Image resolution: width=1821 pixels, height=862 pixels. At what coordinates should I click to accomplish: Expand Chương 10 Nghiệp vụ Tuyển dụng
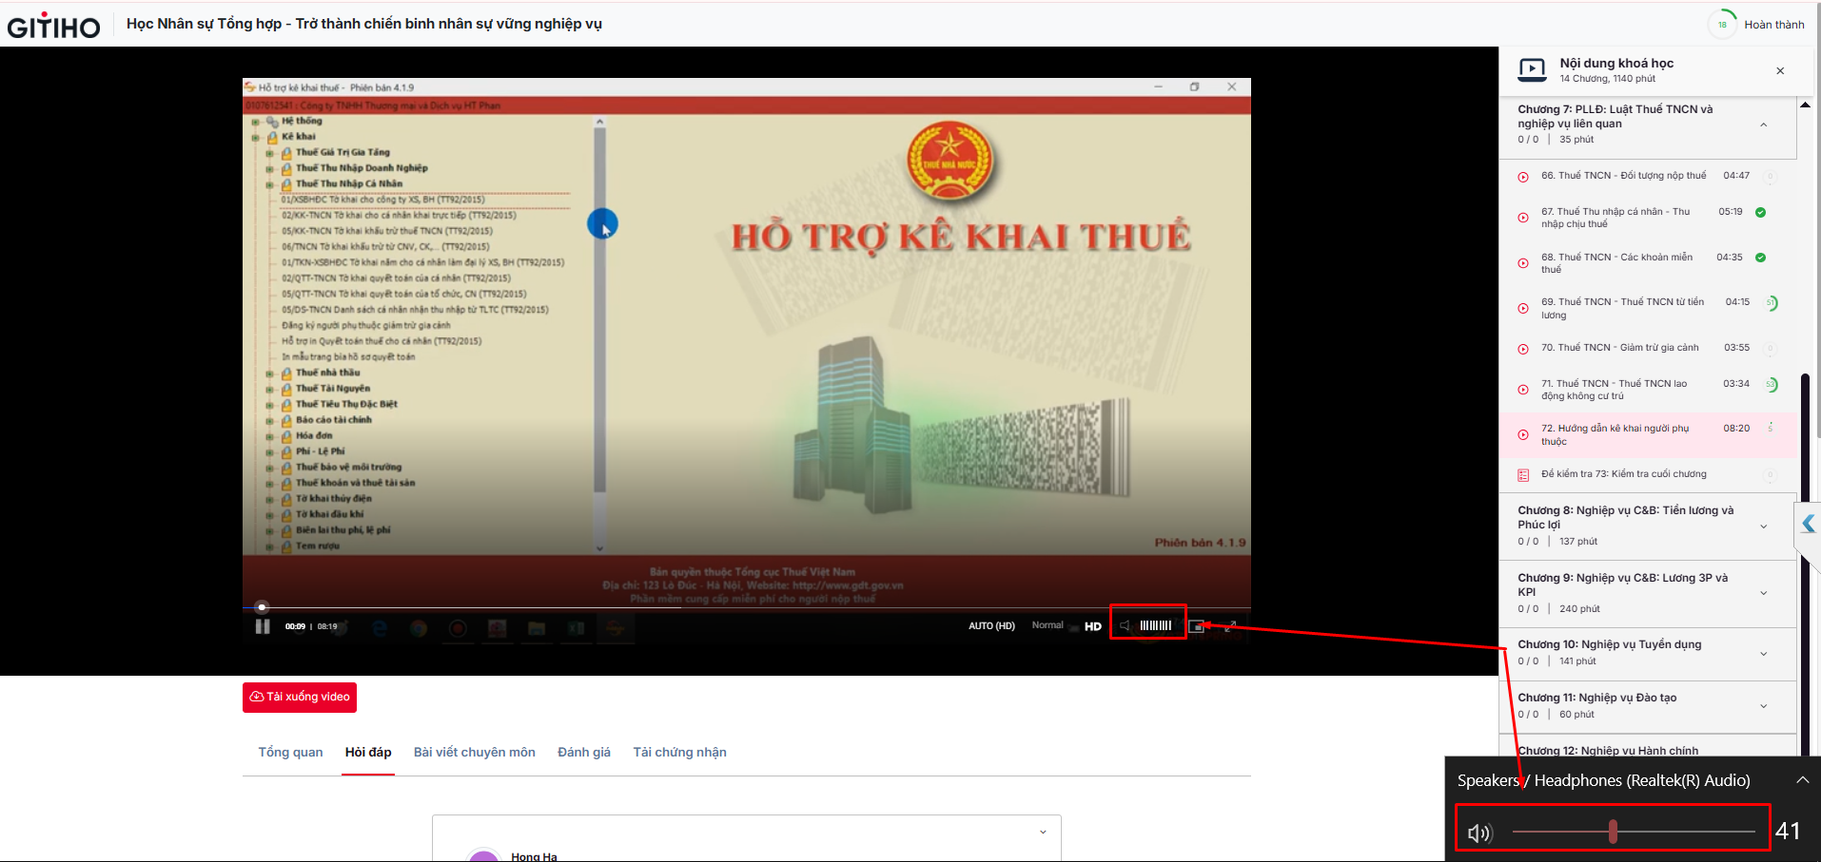[1763, 653]
